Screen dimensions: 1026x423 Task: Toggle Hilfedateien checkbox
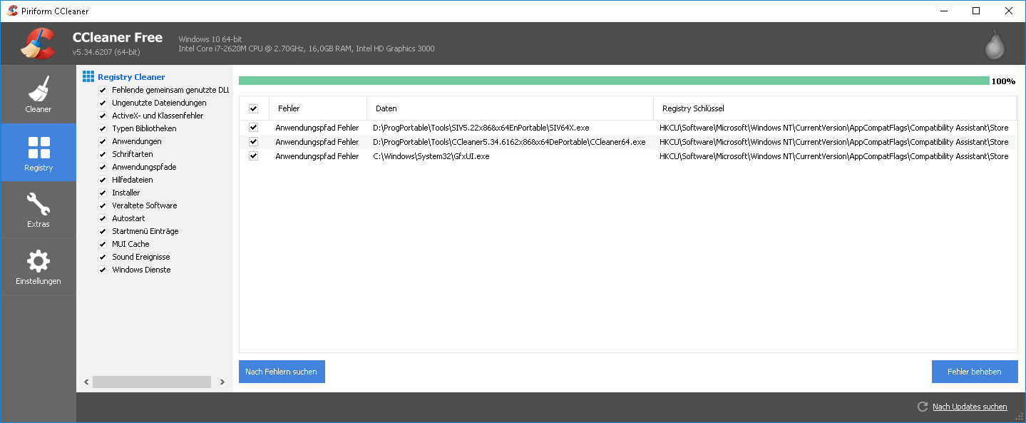pyautogui.click(x=103, y=180)
